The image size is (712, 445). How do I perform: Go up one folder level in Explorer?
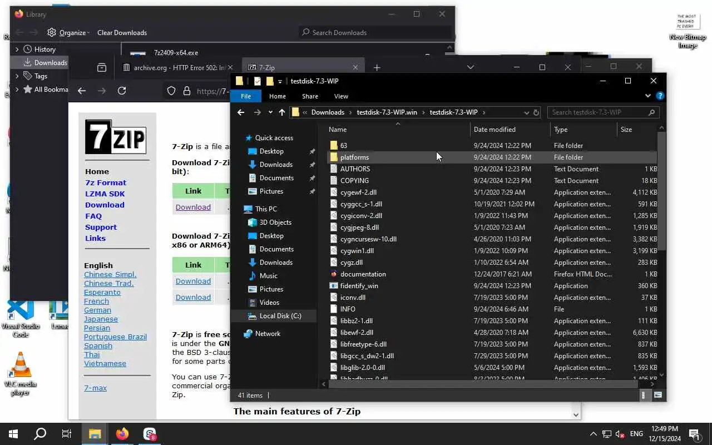(282, 112)
